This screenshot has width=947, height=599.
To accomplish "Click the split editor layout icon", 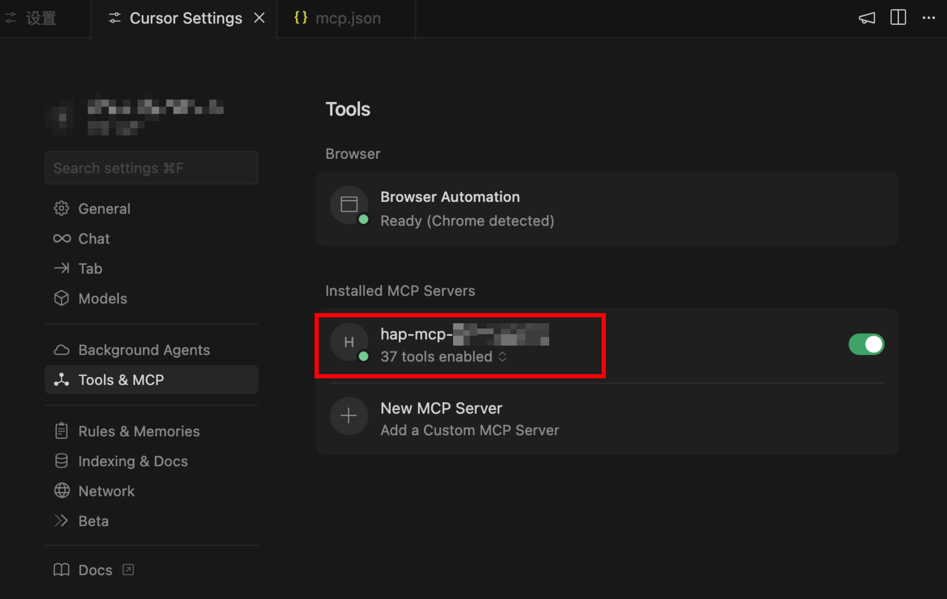I will (898, 18).
